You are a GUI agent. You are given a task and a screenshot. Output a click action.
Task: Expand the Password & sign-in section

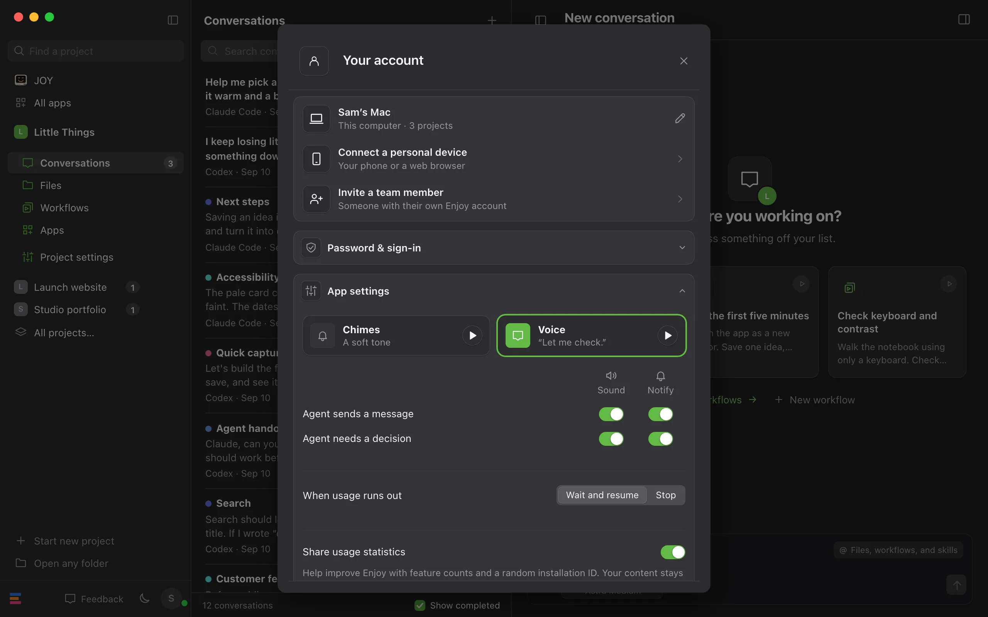(x=494, y=248)
